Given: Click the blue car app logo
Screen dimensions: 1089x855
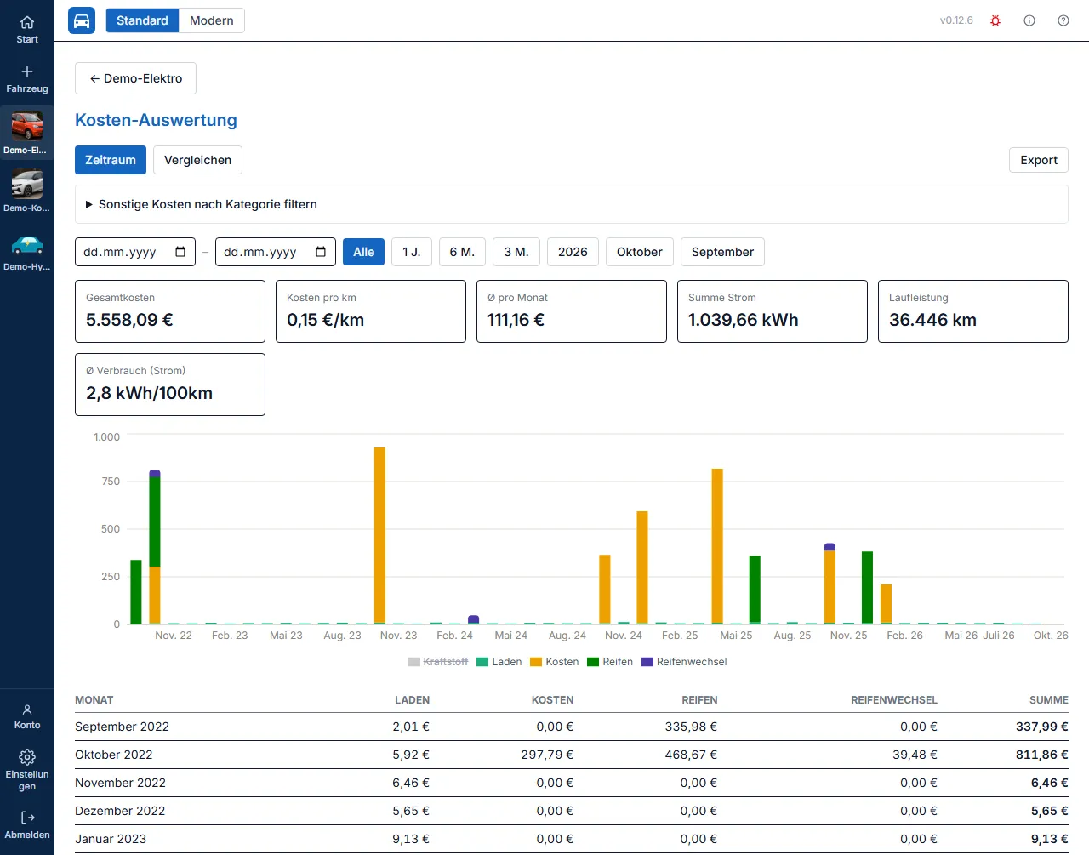Looking at the screenshot, I should pos(82,20).
